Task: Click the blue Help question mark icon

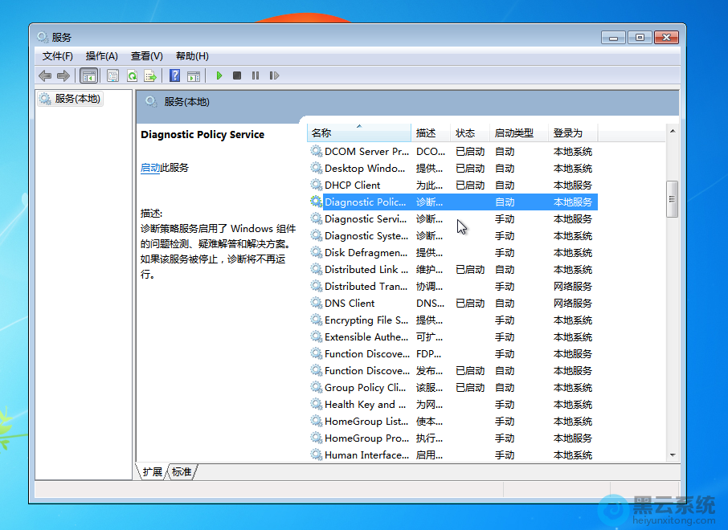Action: 174,75
